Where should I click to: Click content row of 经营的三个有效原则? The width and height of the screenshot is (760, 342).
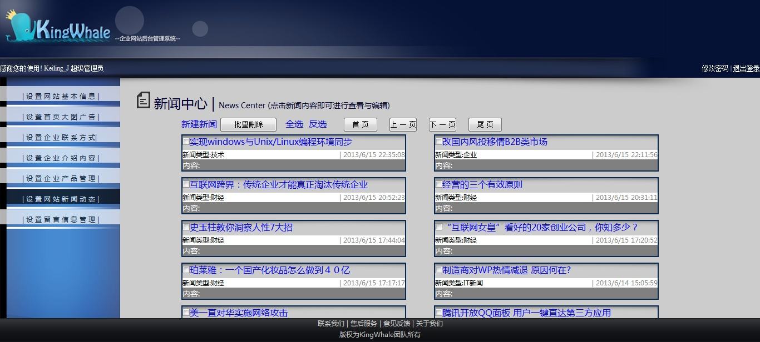[x=546, y=208]
